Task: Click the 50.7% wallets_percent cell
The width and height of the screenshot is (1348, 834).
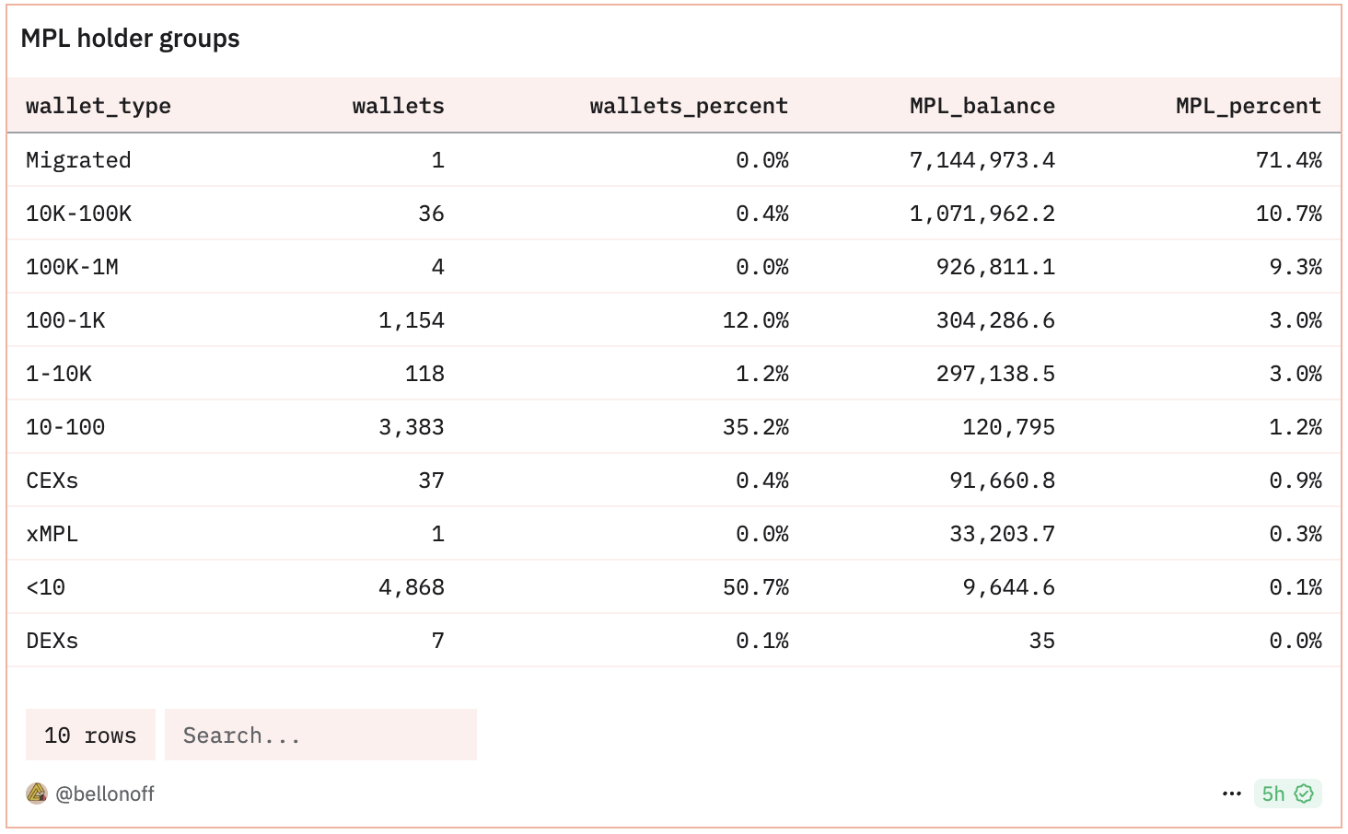Action: [x=756, y=587]
